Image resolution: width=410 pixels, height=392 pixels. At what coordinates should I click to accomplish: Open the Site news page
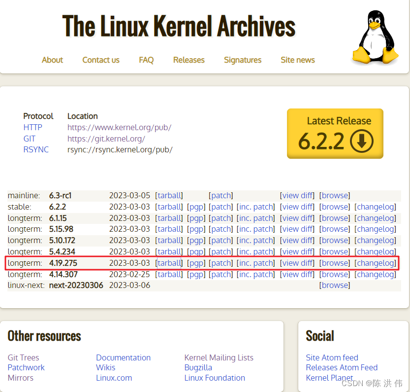(297, 60)
